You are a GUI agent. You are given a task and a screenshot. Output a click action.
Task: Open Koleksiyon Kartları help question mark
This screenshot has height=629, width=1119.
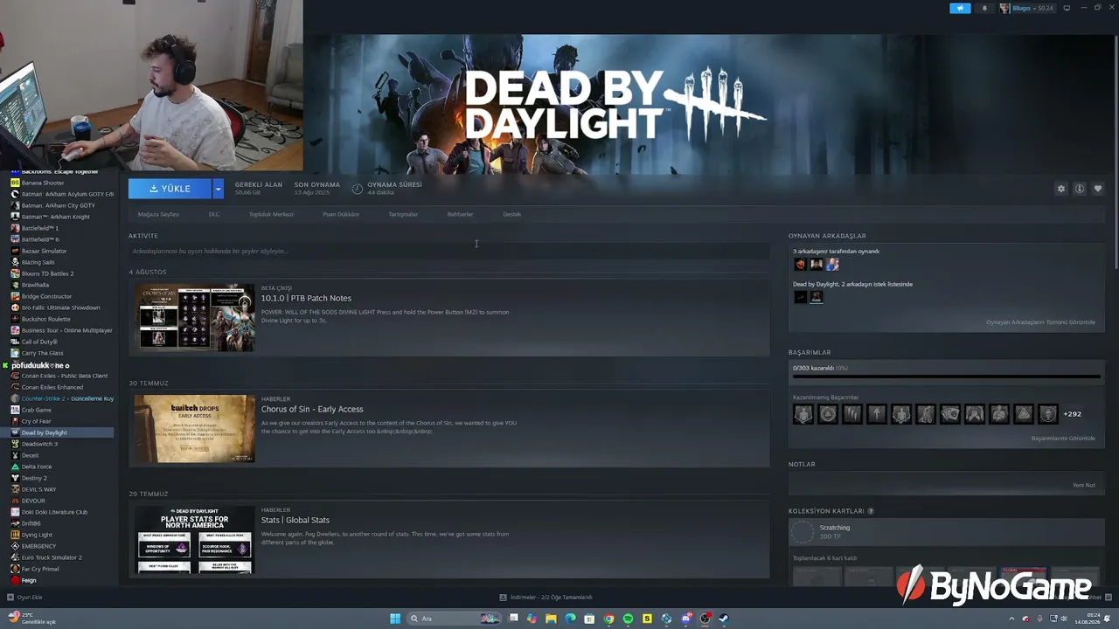pos(871,511)
